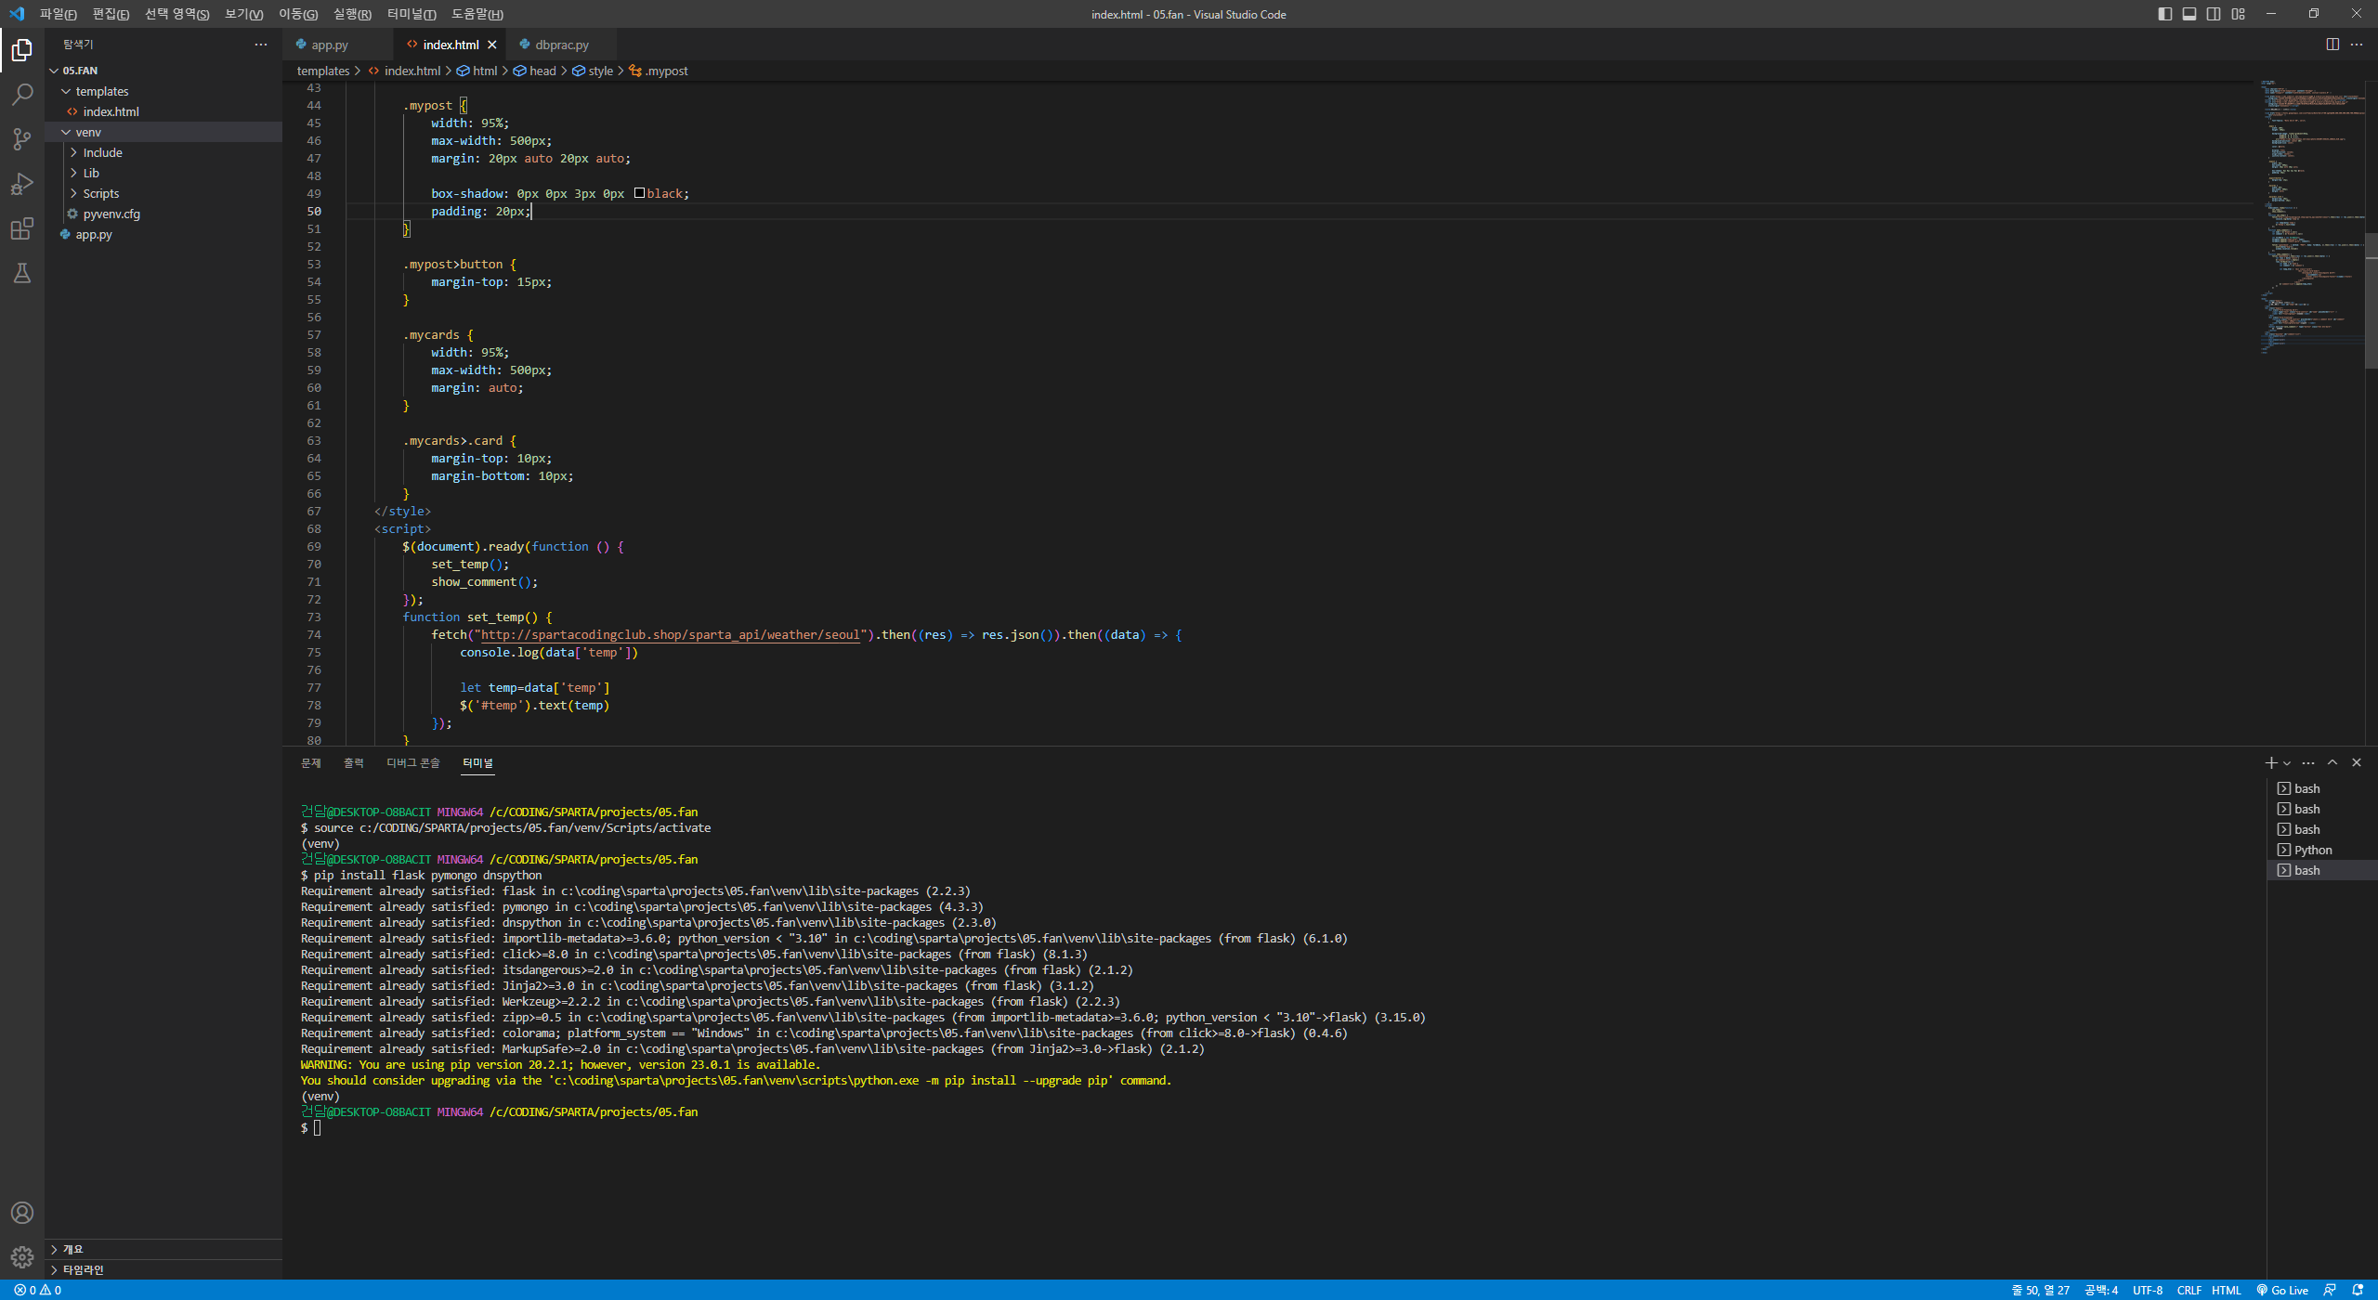
Task: Click the editor minimap code overview
Action: 2311,216
